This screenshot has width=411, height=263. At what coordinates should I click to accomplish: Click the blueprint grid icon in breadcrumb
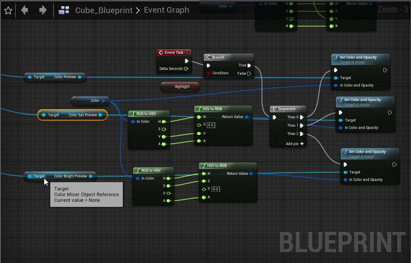click(64, 11)
